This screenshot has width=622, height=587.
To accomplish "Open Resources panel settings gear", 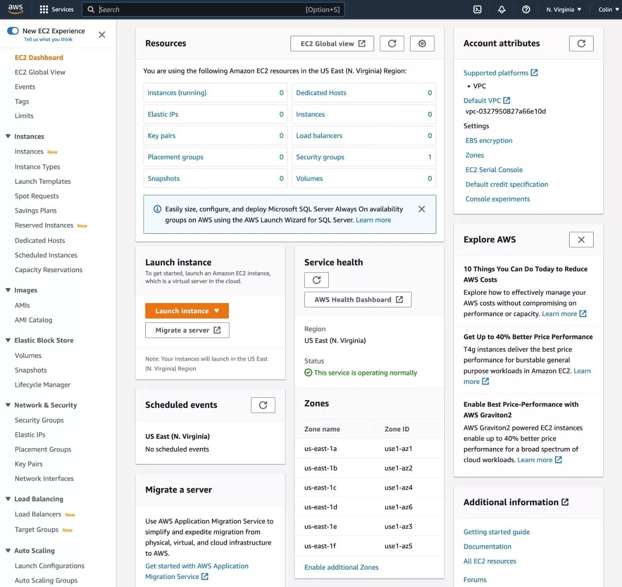I will pyautogui.click(x=422, y=44).
